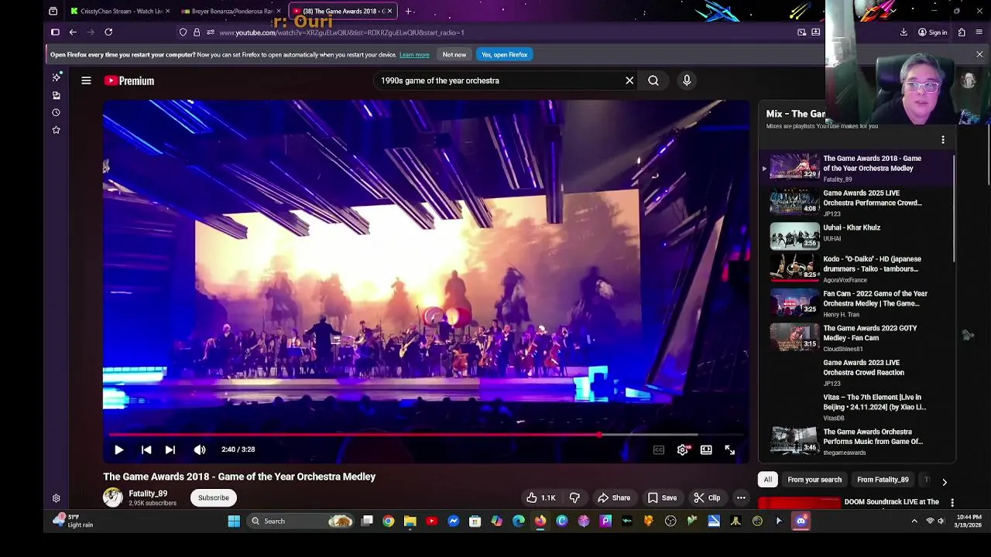Select From your search filter chip

(x=814, y=480)
